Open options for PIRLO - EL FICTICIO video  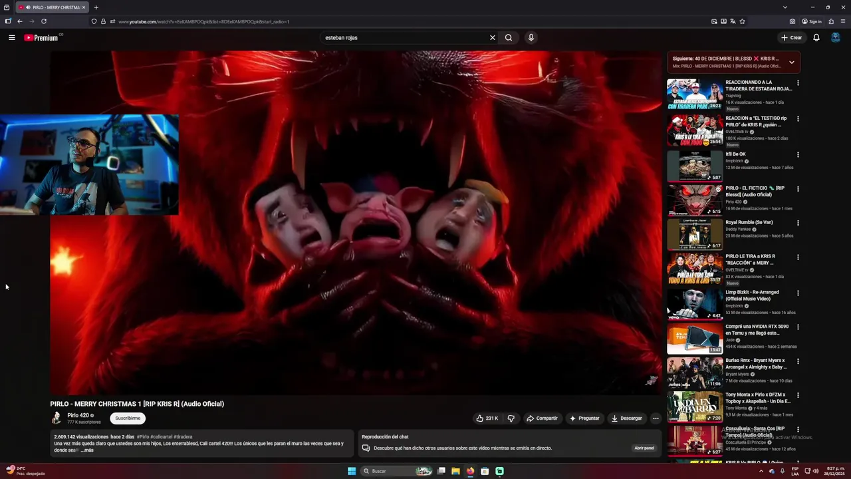(x=798, y=189)
